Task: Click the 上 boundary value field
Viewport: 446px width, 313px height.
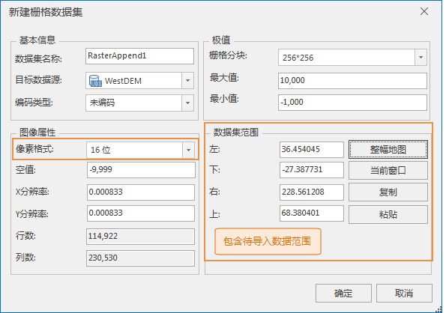Action: click(312, 213)
